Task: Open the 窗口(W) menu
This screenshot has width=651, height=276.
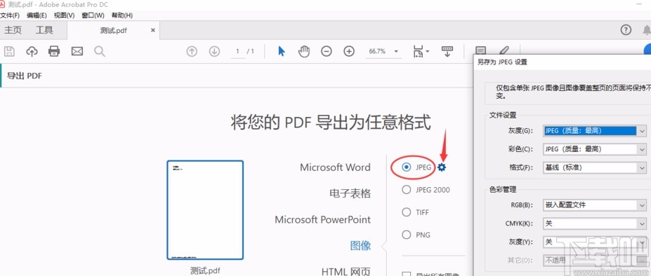Action: coord(93,15)
